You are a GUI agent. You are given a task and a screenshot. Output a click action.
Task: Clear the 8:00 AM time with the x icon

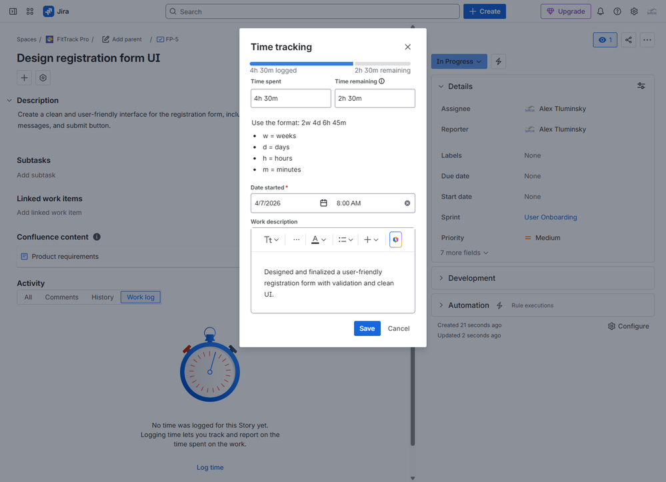point(407,203)
